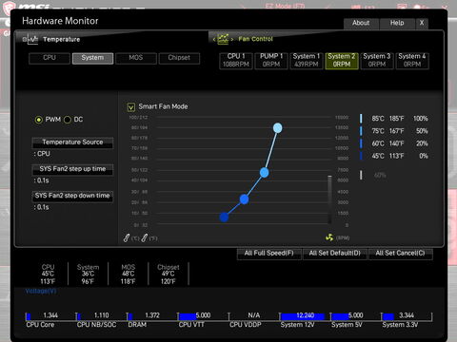Switch to CPU 1 fan tab
This screenshot has height=342, width=457.
[x=236, y=61]
